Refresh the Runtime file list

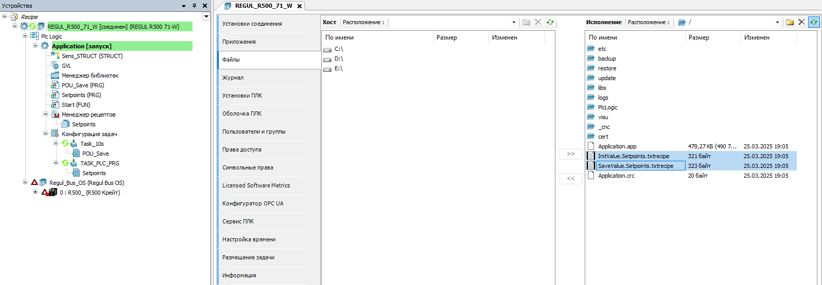[813, 22]
